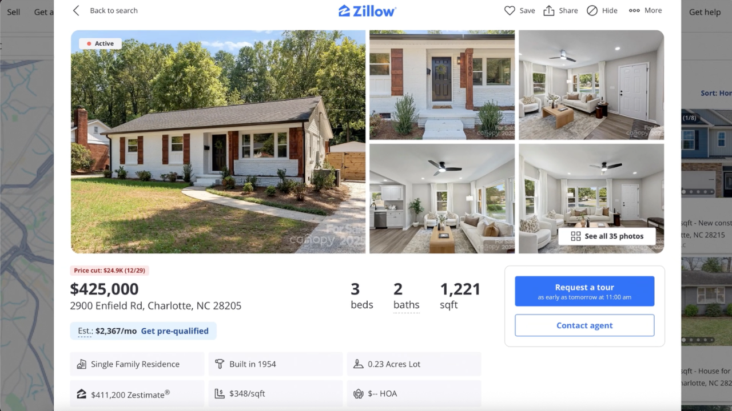
Task: Open Get help in the top navigation
Action: [705, 12]
